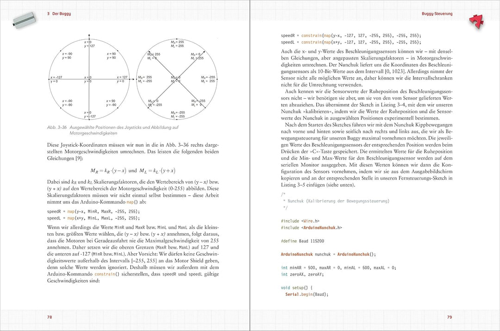
Task: Click inline code "map()" after Arduino-Kommando
Action: 132,202
